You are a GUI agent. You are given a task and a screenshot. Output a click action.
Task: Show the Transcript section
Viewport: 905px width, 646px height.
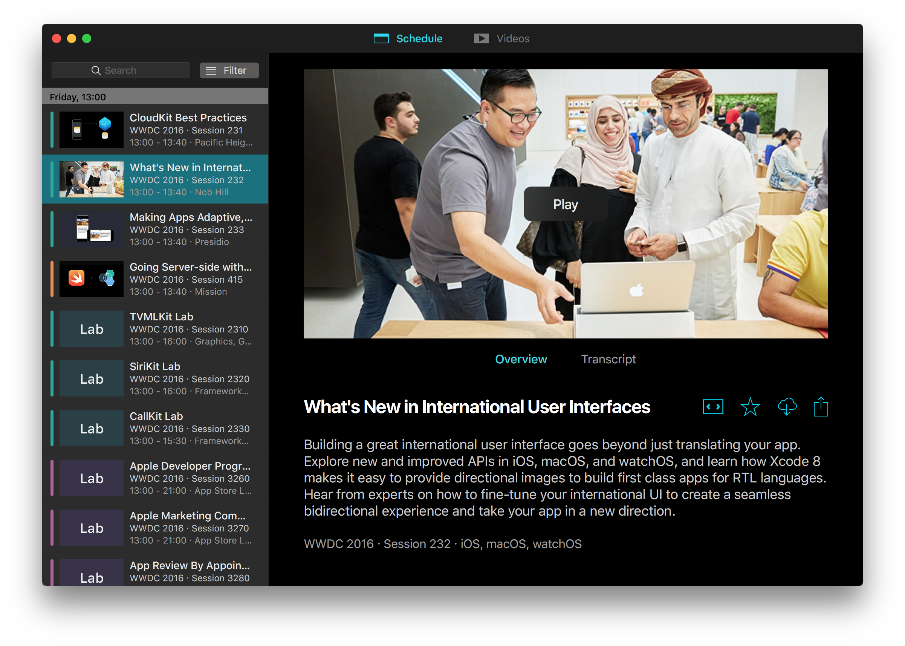[x=608, y=359]
